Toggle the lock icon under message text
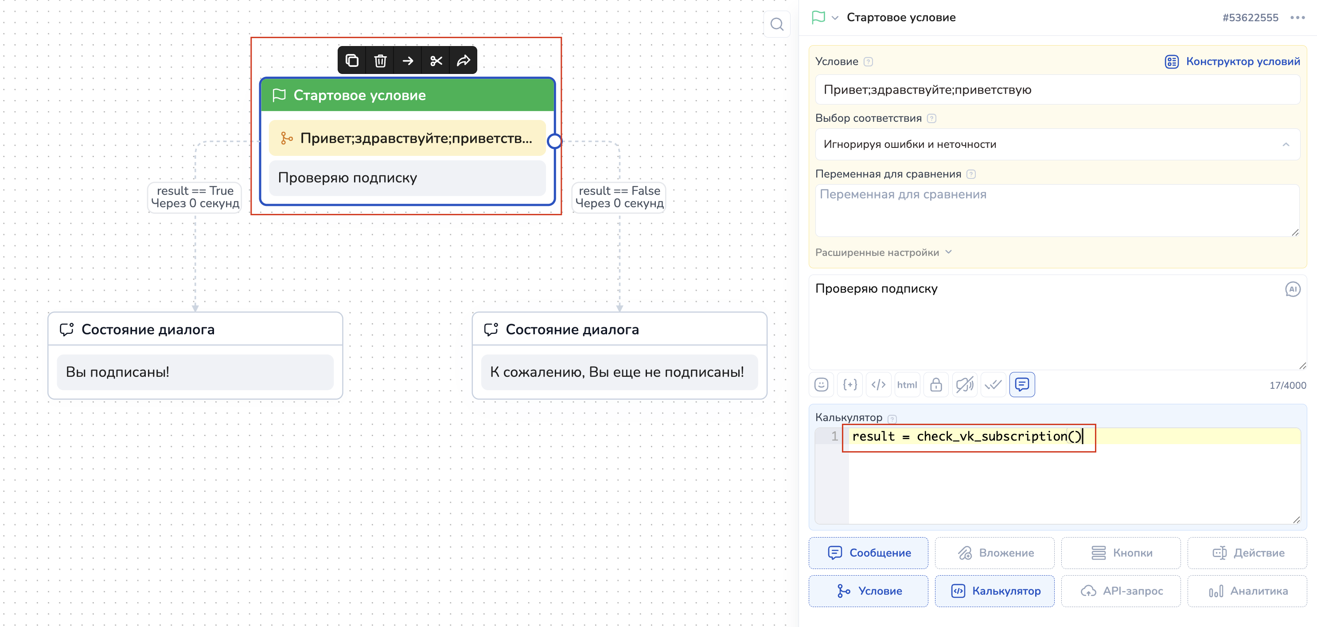 [x=935, y=384]
